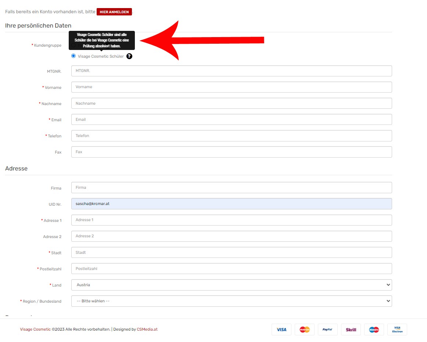Viewport: 427px width, 342px height.
Task: Click the question mark help icon
Action: 129,56
